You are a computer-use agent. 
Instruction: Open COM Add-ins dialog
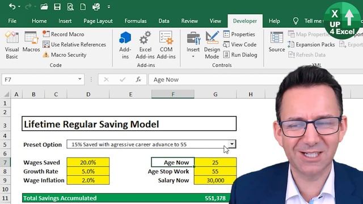(166, 45)
